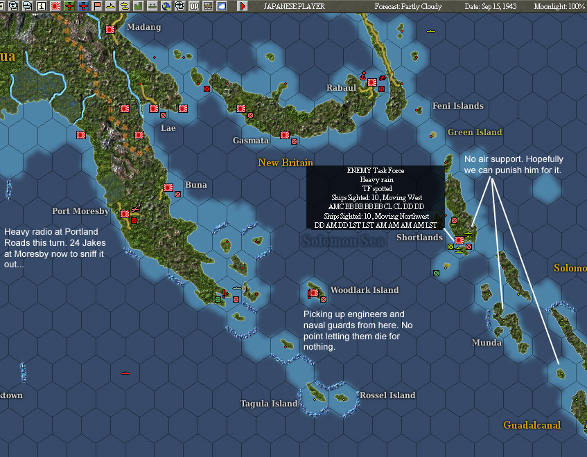Open the OP operations report icon
Screen dimensions: 587x457
(194, 6)
